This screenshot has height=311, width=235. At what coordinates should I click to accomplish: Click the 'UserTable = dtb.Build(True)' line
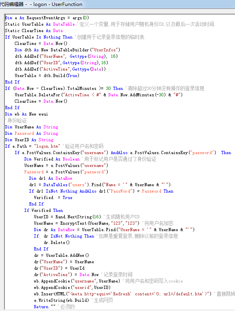47,75
